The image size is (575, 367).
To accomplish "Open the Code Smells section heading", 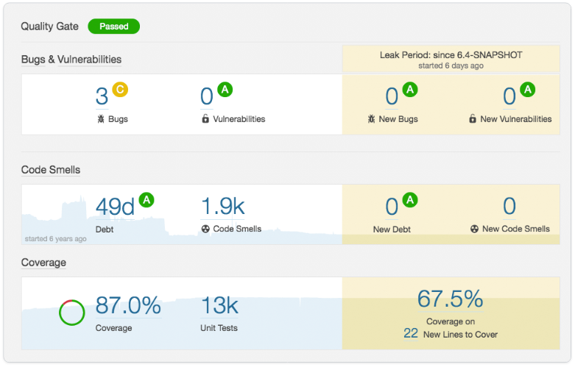I will pyautogui.click(x=51, y=170).
